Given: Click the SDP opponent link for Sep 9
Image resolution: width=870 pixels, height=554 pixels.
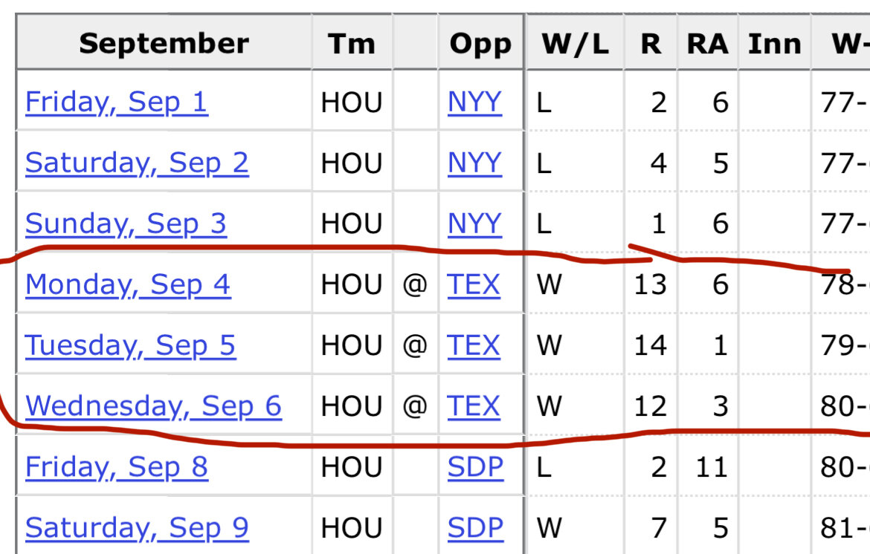Looking at the screenshot, I should coord(475,529).
